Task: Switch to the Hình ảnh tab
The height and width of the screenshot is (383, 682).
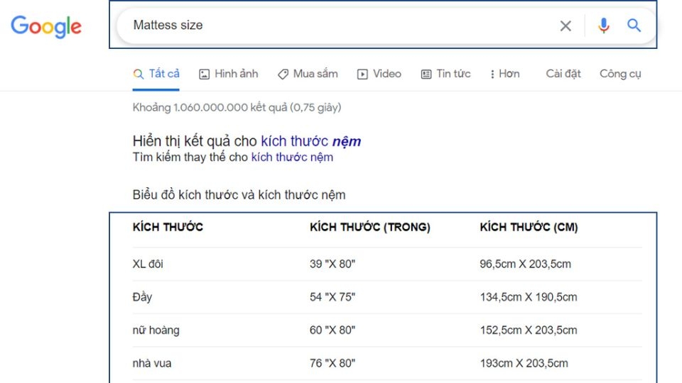Action: coord(229,74)
